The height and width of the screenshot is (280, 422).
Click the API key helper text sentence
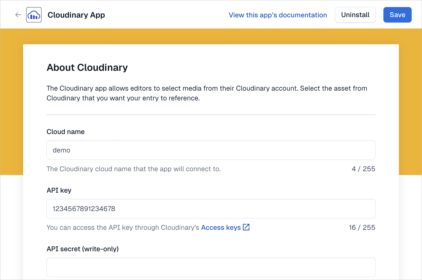click(x=123, y=227)
